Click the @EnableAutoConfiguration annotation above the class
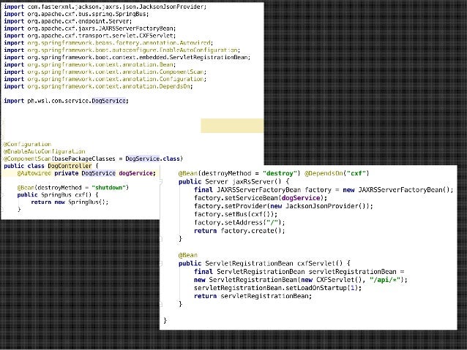 pyautogui.click(x=45, y=151)
